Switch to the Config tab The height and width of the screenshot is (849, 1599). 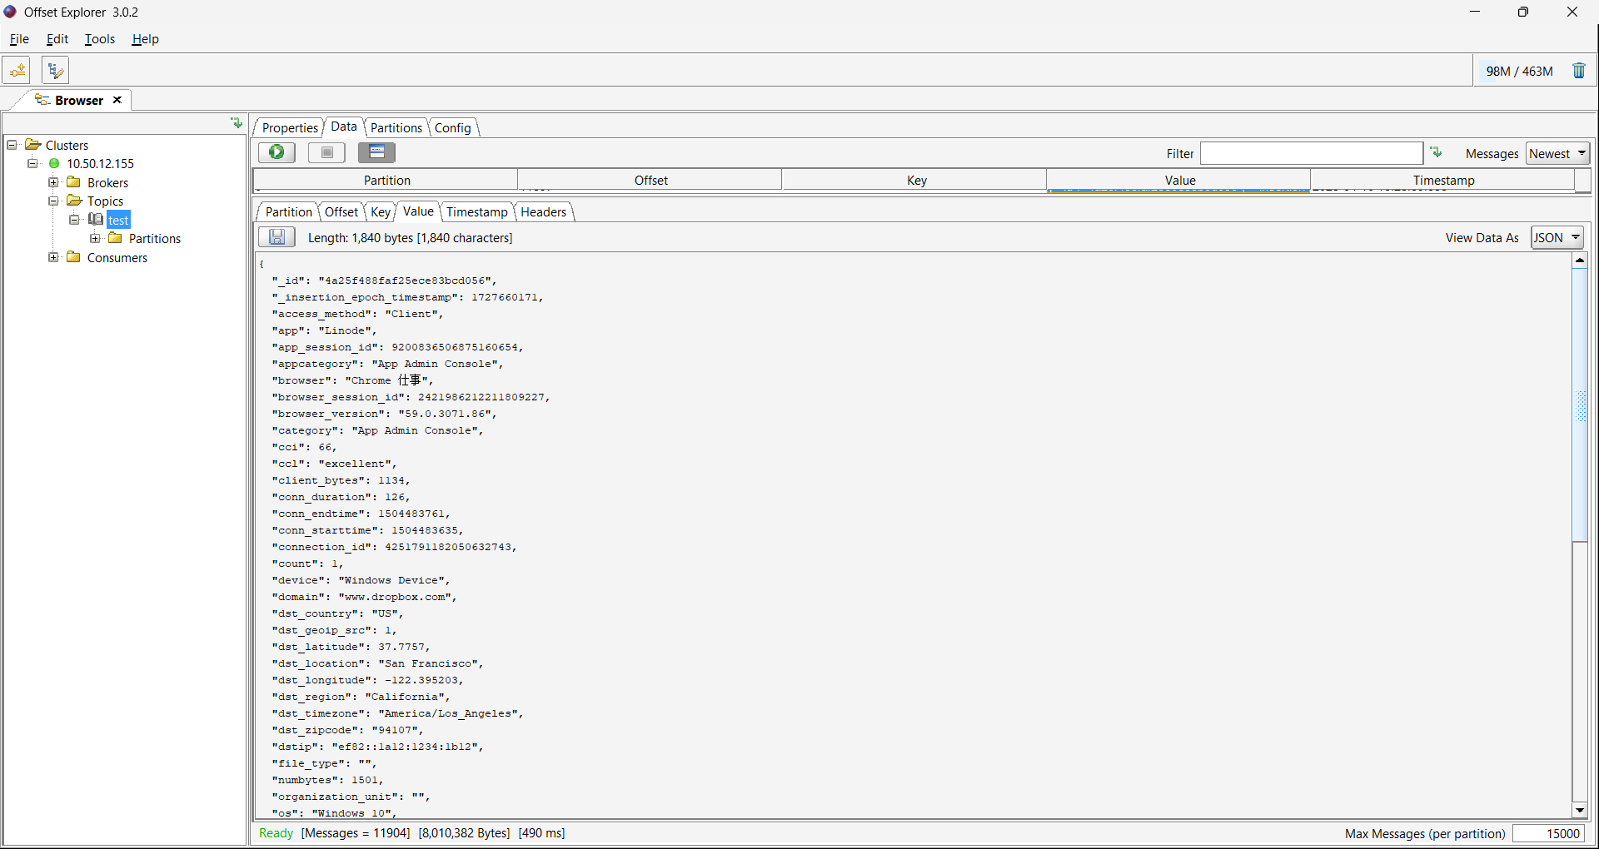point(453,127)
